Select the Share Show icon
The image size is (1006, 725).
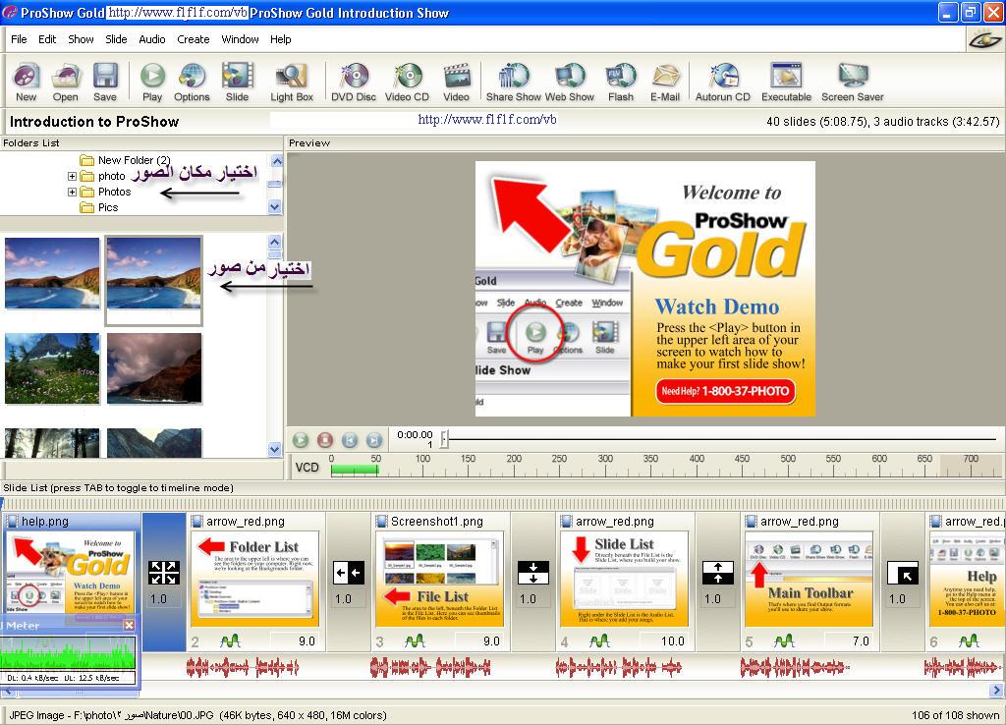point(513,82)
